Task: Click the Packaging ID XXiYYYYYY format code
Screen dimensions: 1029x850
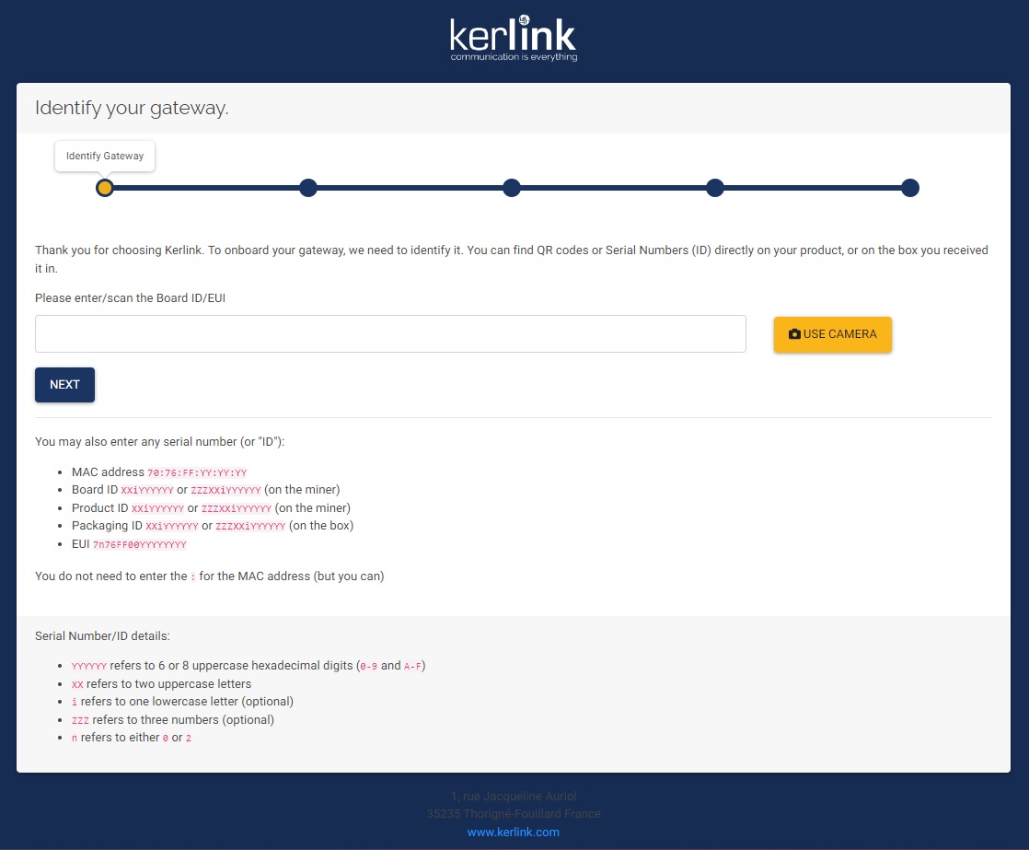Action: point(172,526)
